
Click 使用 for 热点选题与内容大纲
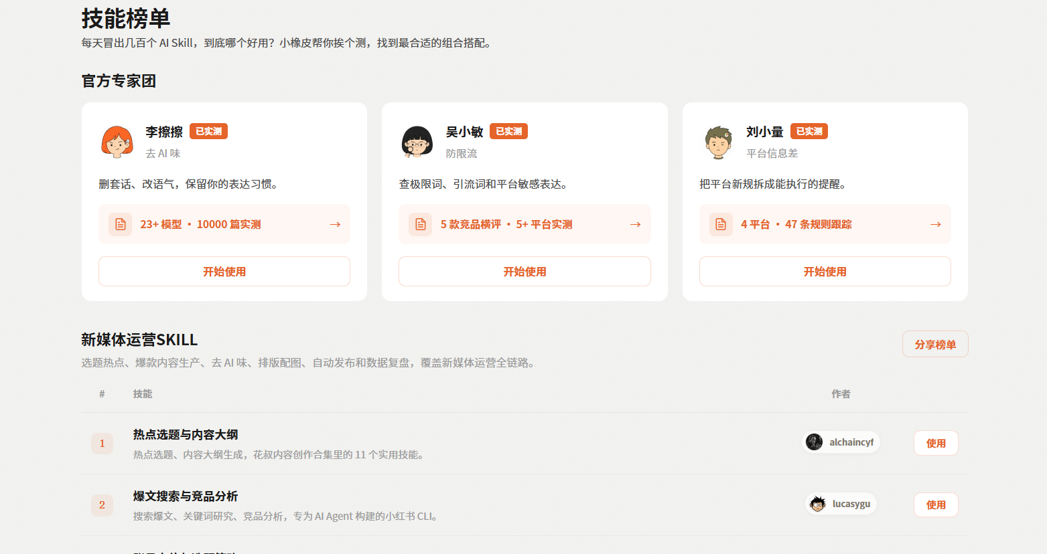click(x=936, y=443)
